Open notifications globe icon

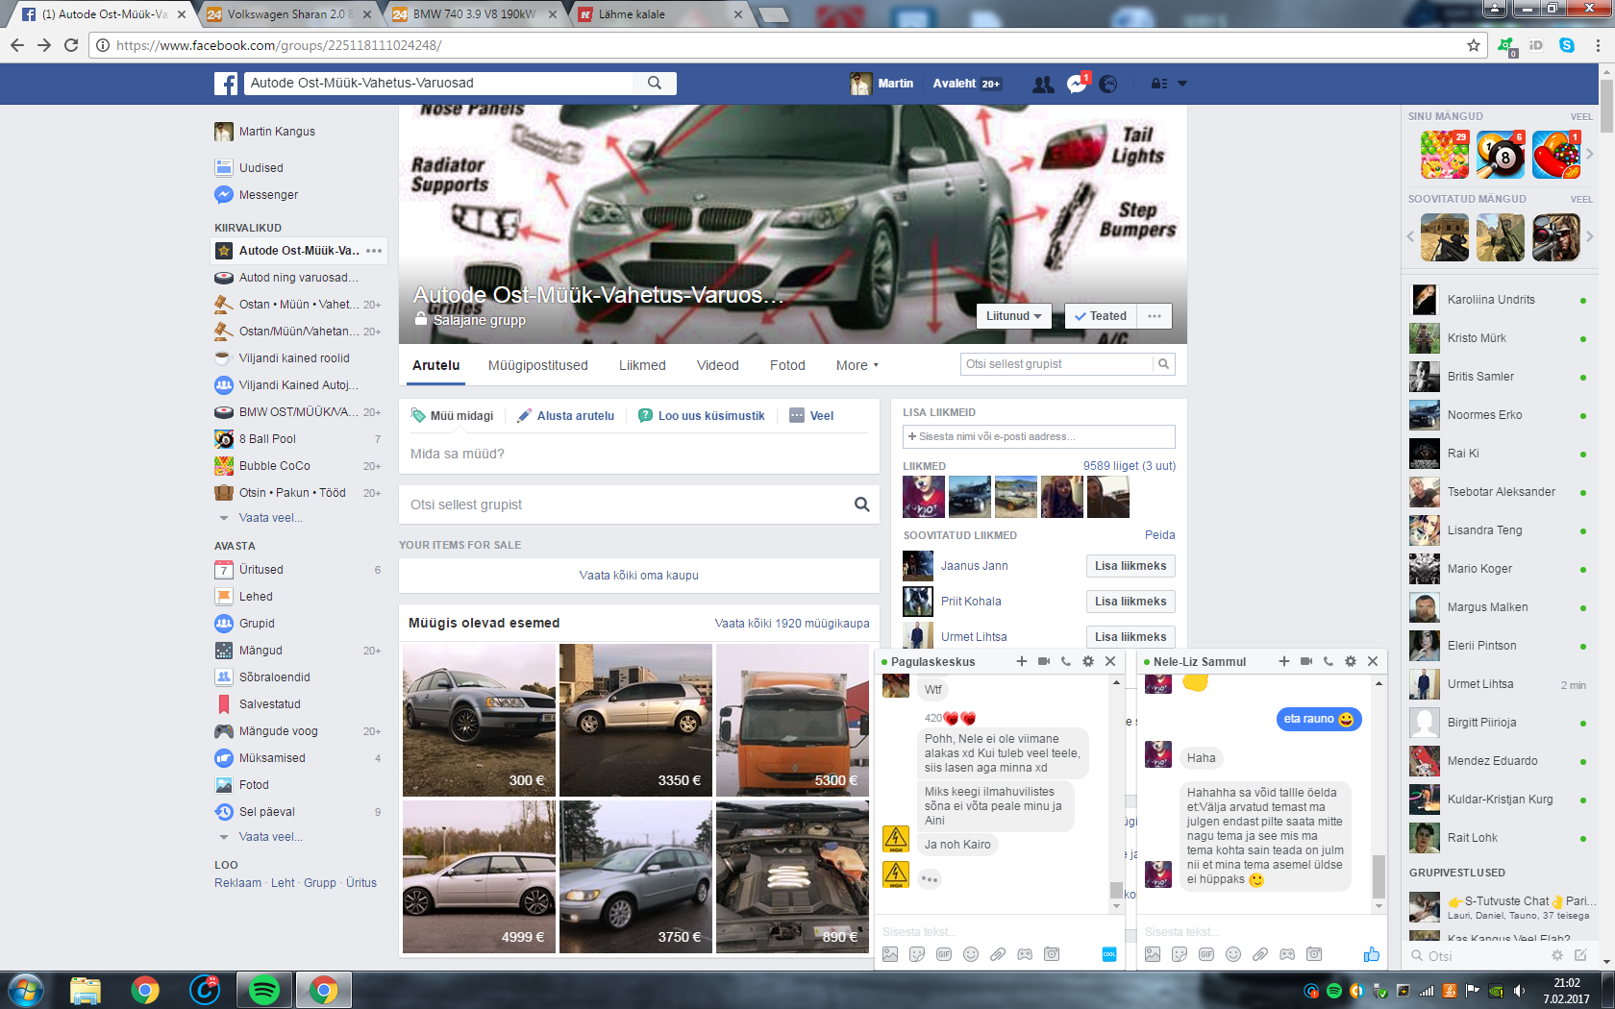pos(1108,85)
